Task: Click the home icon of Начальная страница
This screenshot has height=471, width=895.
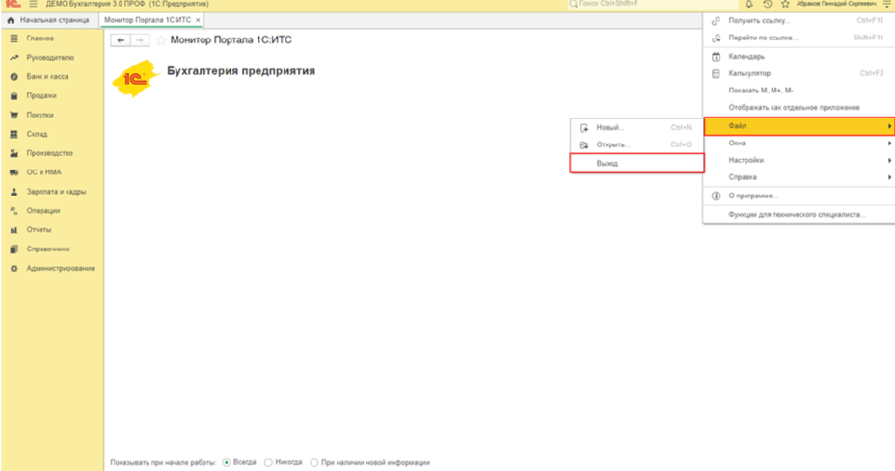Action: [11, 20]
